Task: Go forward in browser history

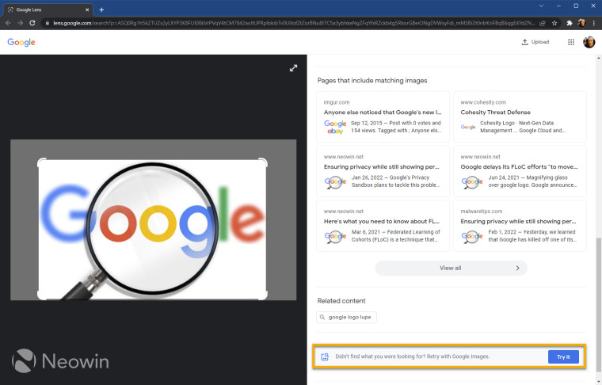Action: pos(20,23)
